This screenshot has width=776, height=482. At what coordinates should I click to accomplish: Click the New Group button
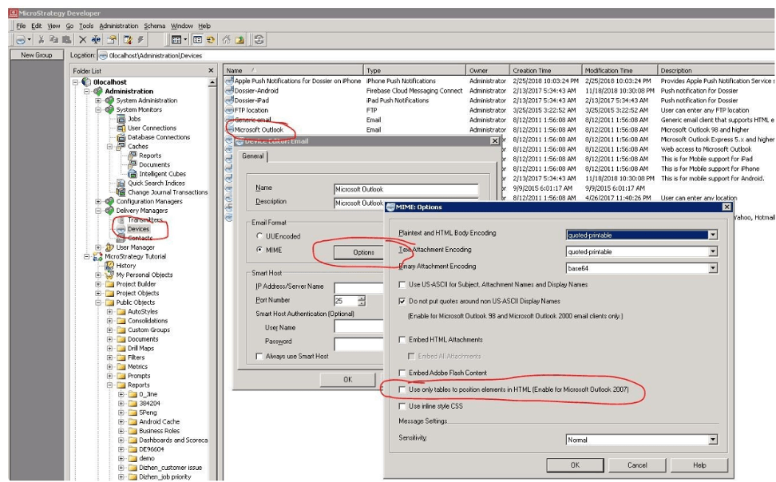coord(37,55)
